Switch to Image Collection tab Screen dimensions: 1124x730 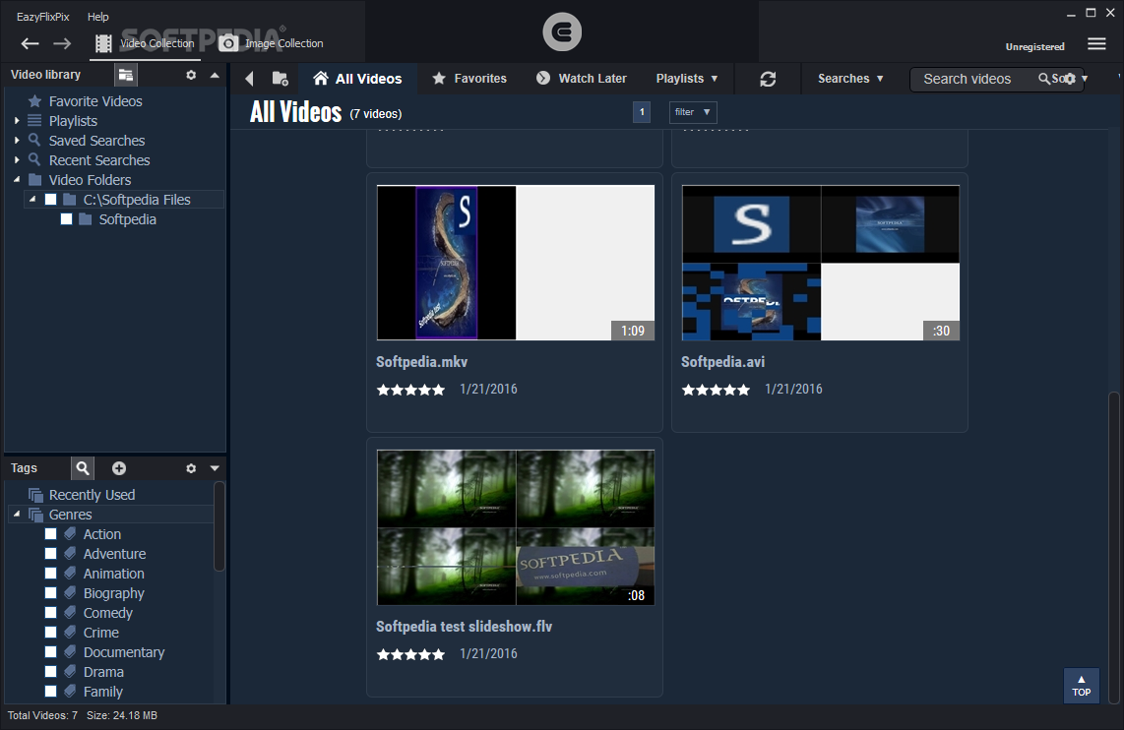271,43
